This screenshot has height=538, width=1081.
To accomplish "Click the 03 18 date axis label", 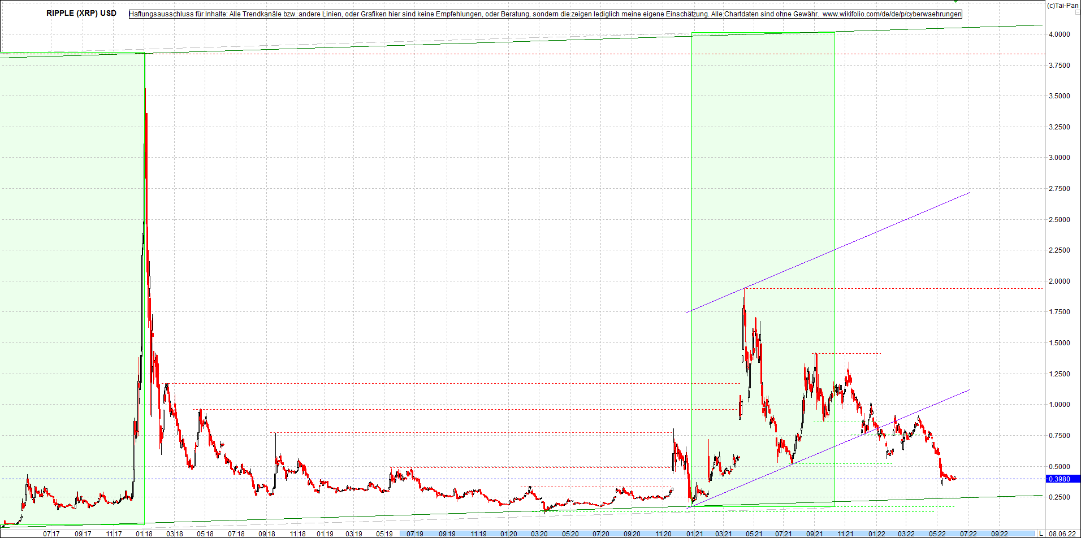I will click(x=175, y=533).
